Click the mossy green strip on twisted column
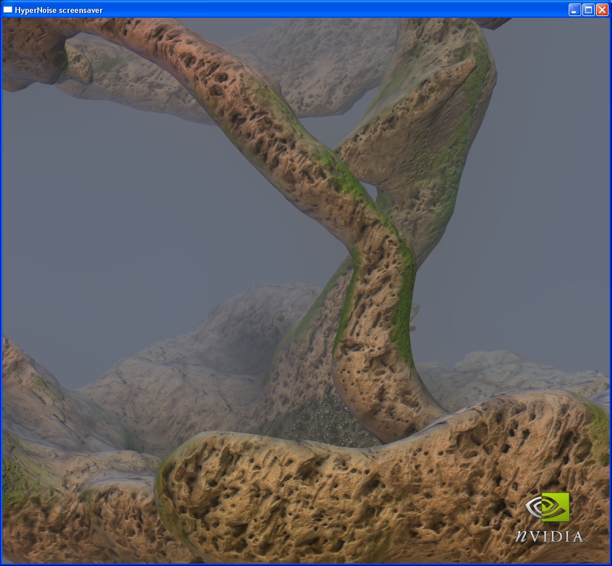612x566 pixels. point(404,309)
